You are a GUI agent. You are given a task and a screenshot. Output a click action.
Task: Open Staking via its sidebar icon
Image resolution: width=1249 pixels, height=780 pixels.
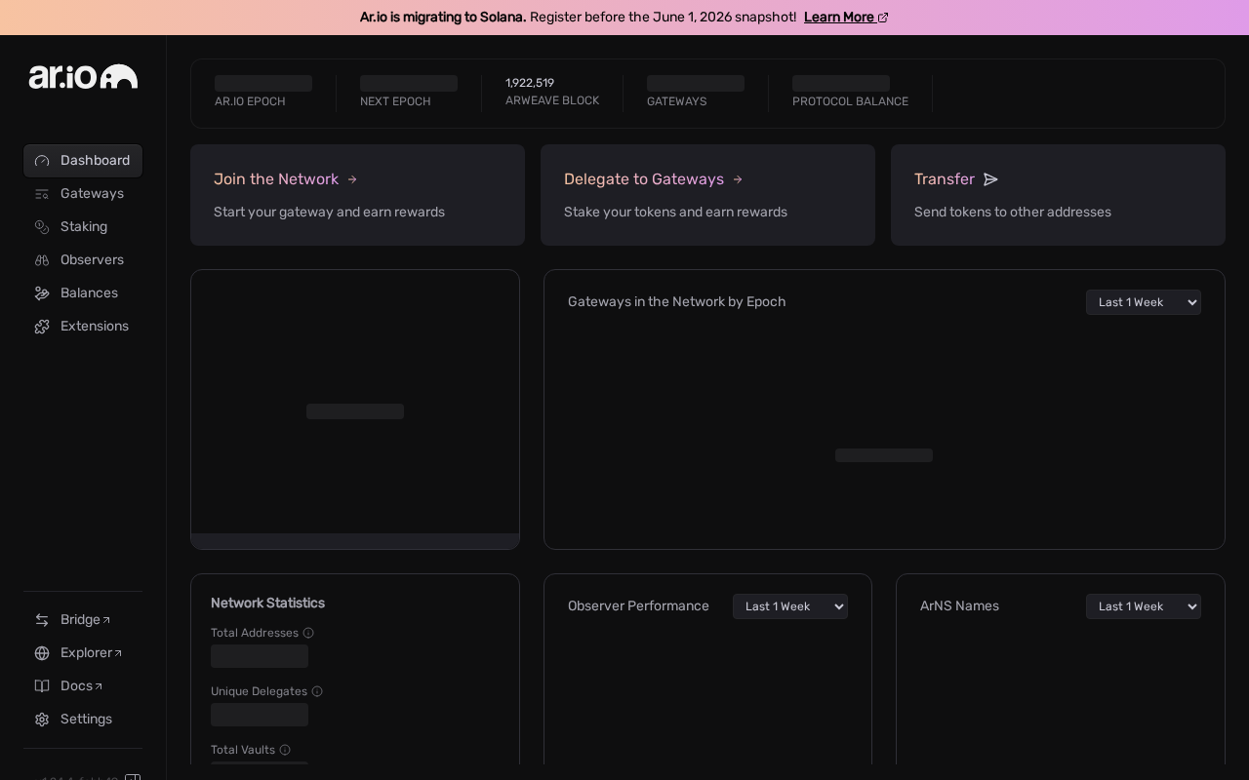pyautogui.click(x=42, y=227)
